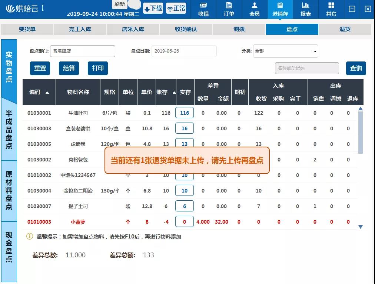Click the scrollbar down arrow
Viewport: 375px width, 284px height.
(x=360, y=226)
